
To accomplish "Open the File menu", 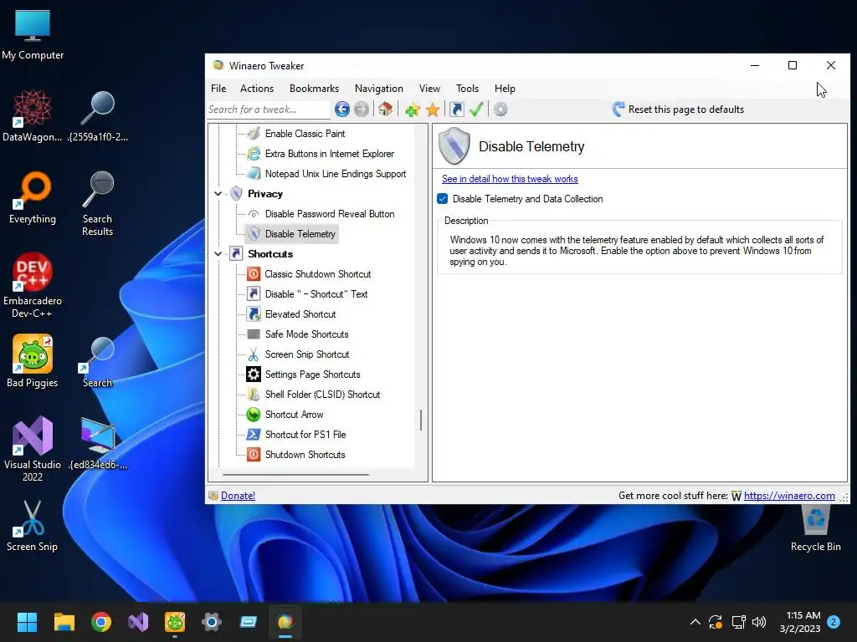I will tap(218, 89).
